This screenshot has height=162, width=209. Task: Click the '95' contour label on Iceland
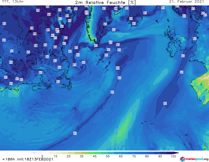click(x=131, y=19)
